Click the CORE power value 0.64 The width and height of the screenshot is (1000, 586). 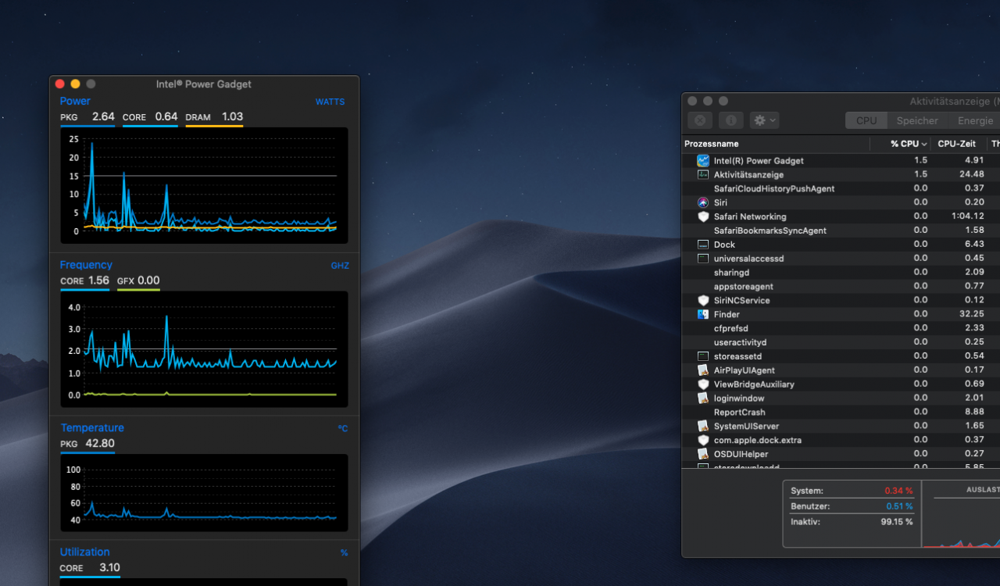166,117
